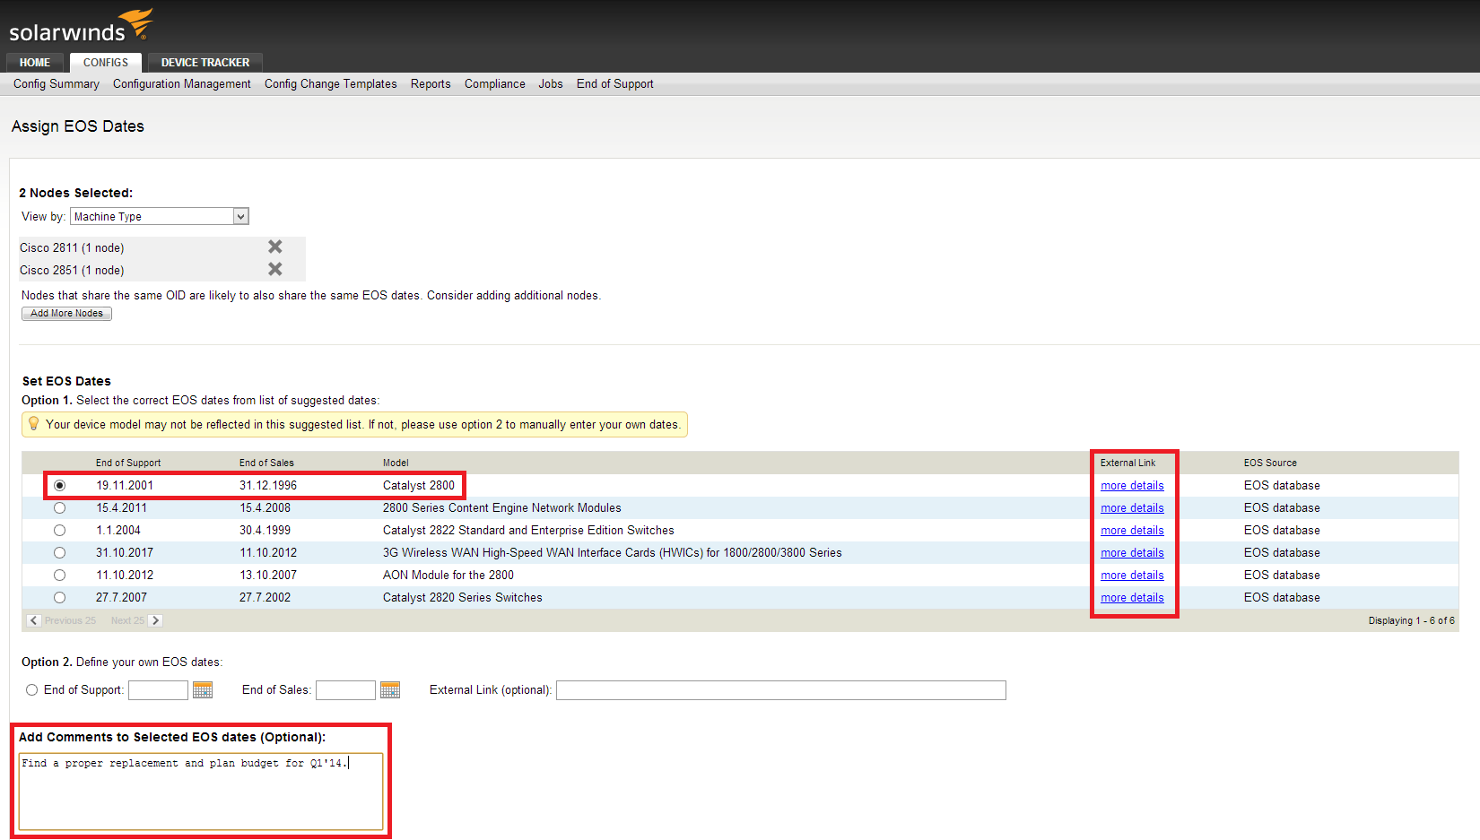Screen dimensions: 1480x840
Task: Click the 13.10.2007 End of Sales date
Action: [268, 576]
